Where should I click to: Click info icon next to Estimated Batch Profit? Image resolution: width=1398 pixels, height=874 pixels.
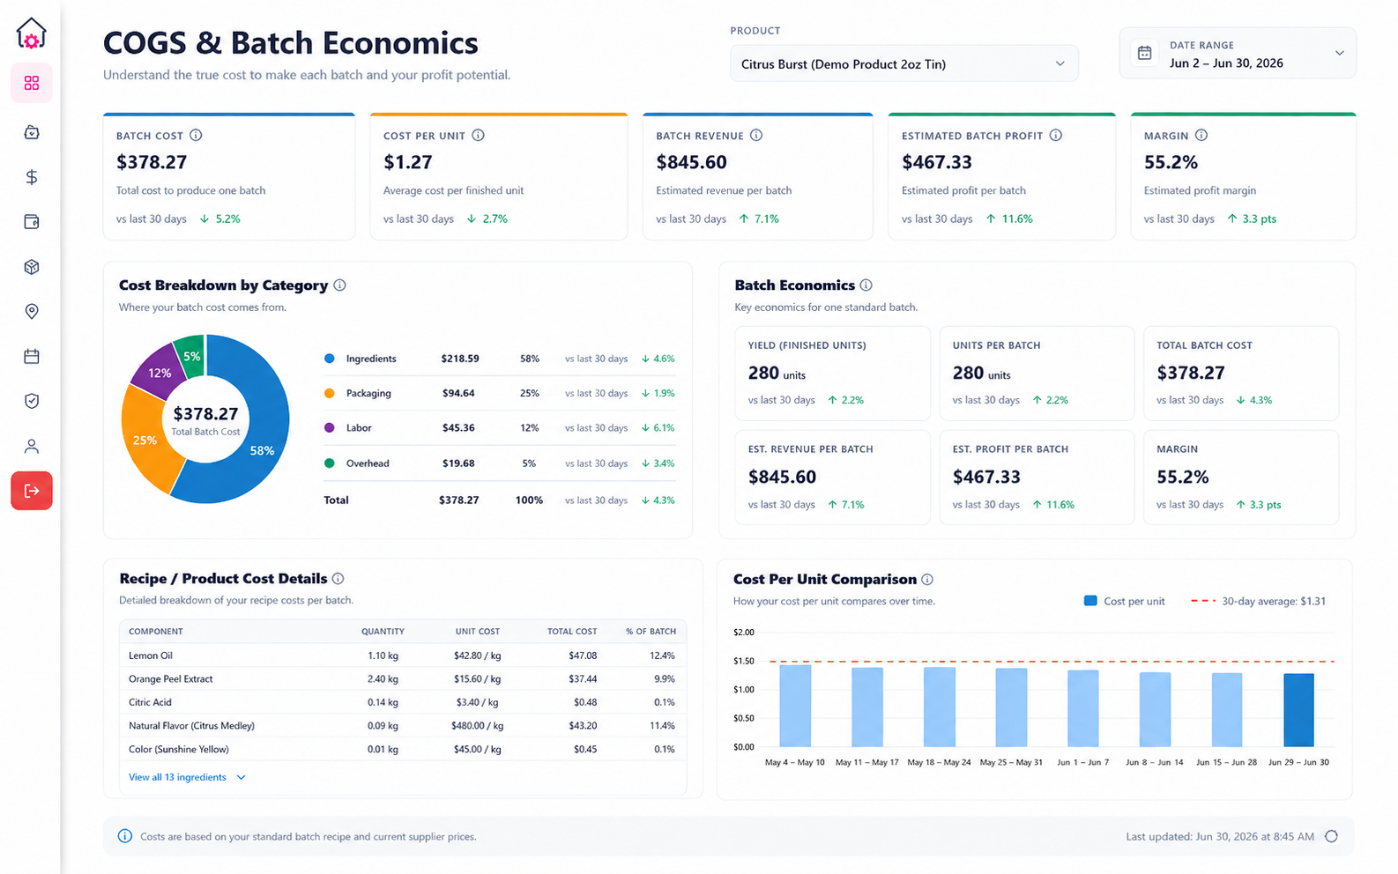click(x=1056, y=136)
